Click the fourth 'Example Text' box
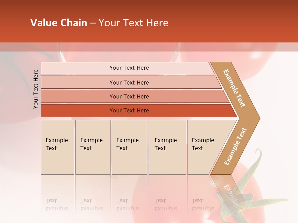 pos(167,147)
